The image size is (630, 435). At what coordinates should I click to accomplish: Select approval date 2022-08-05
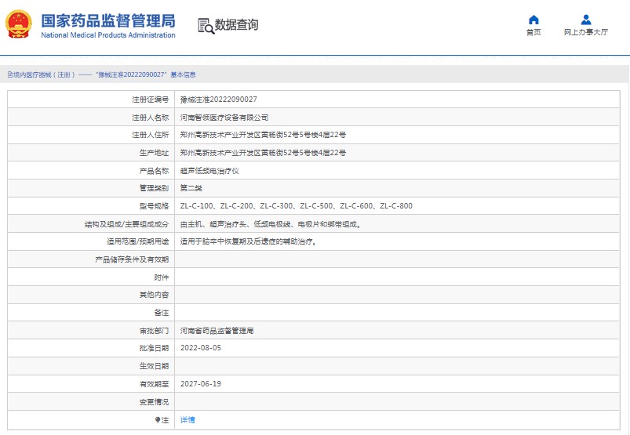coord(201,348)
